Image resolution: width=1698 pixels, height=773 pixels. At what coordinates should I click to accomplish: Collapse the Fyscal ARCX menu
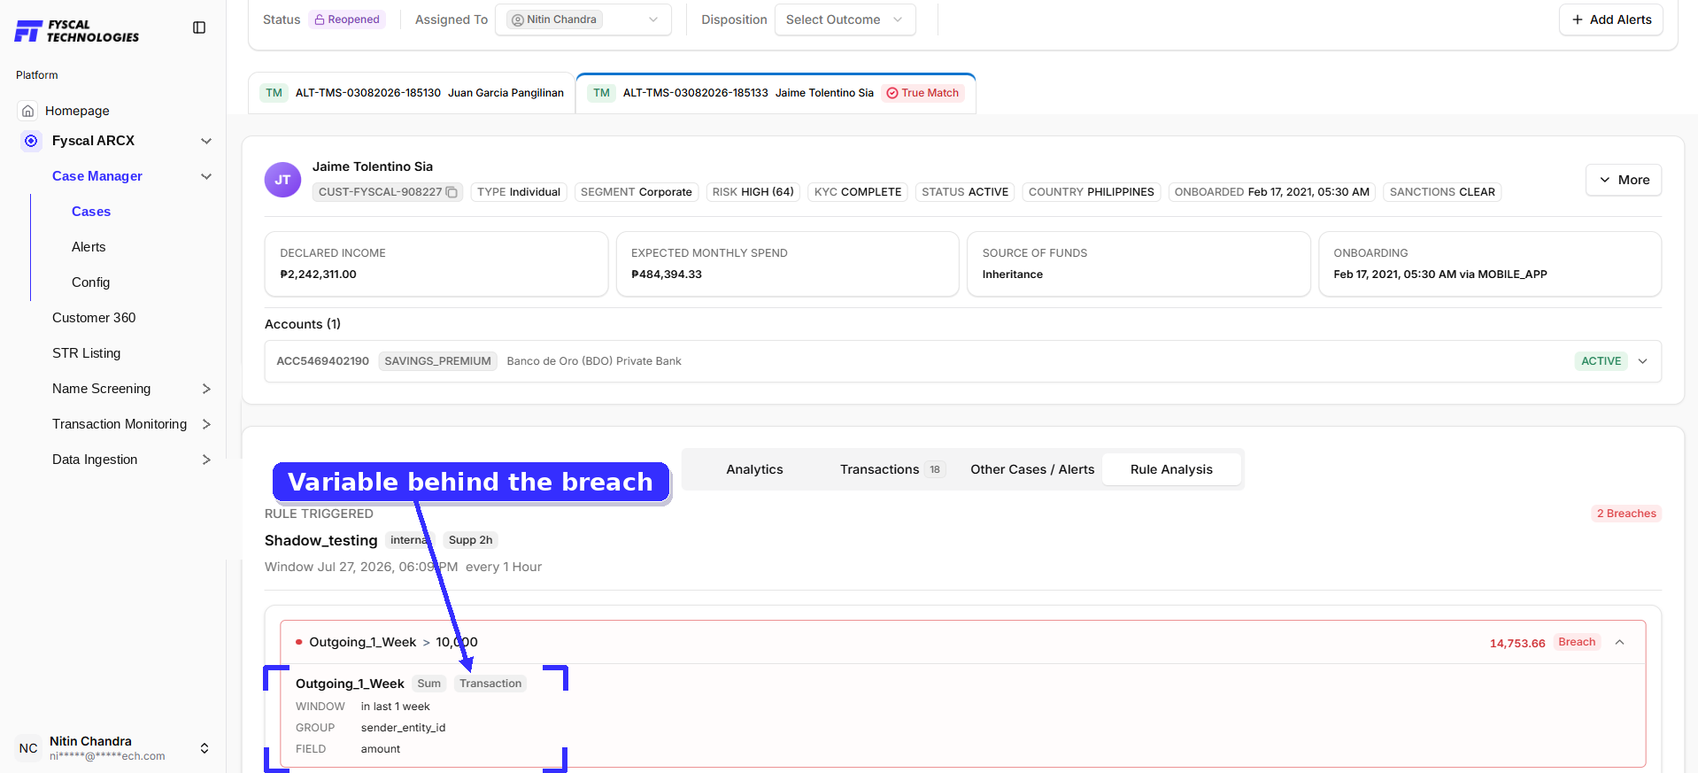pos(206,141)
